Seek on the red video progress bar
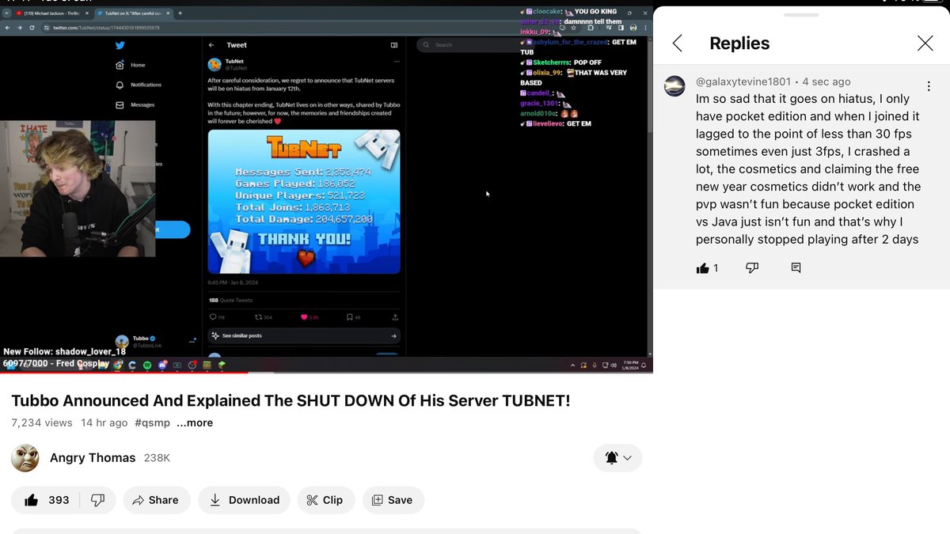This screenshot has width=950, height=534. coord(326,373)
